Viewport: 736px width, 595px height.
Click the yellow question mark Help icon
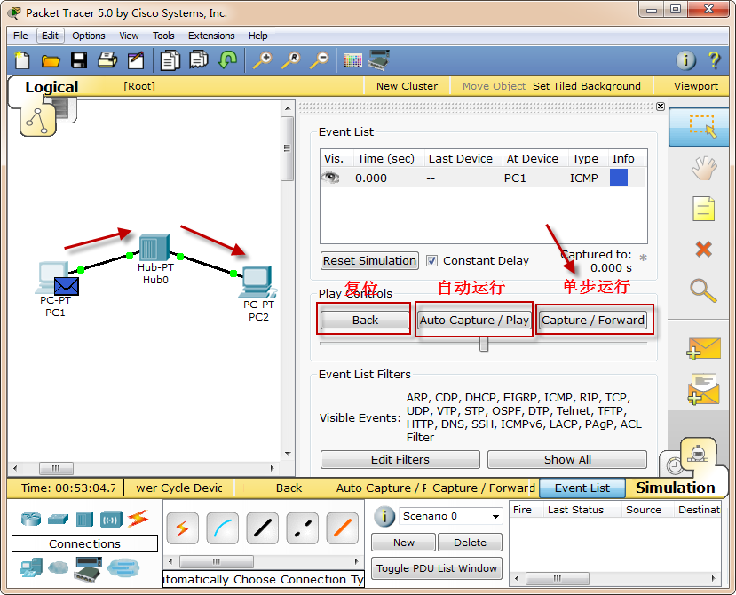point(714,60)
